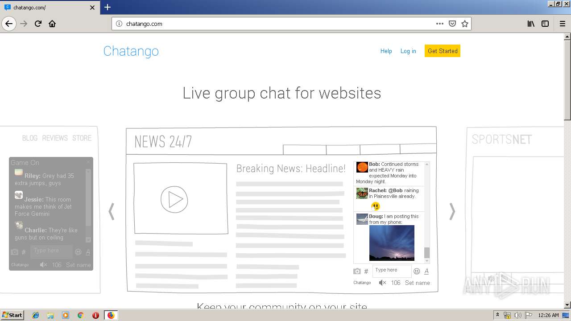Go back with the browser back arrow
The height and width of the screenshot is (321, 571).
[x=9, y=24]
